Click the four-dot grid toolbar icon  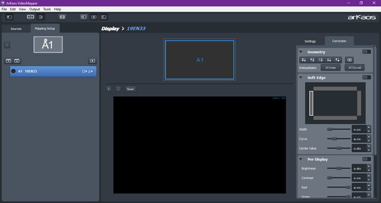[x=62, y=17]
